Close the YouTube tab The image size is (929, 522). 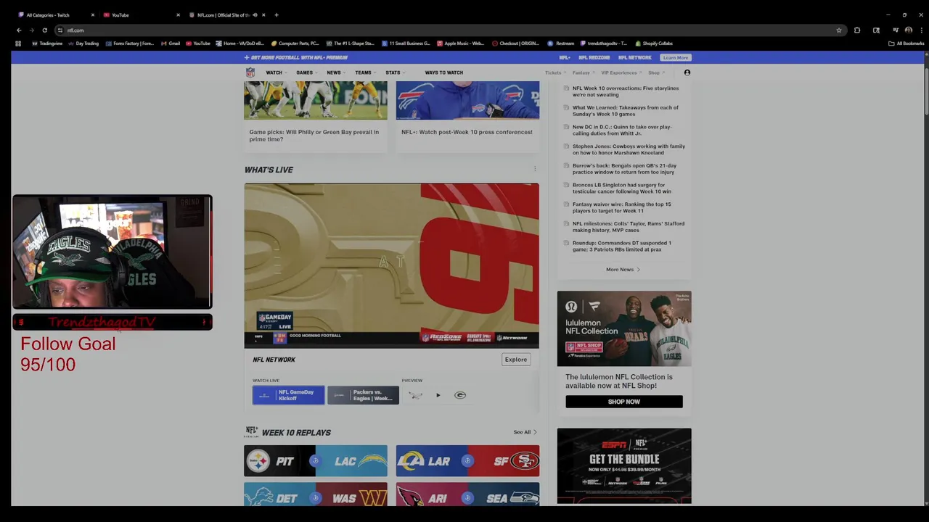[179, 15]
